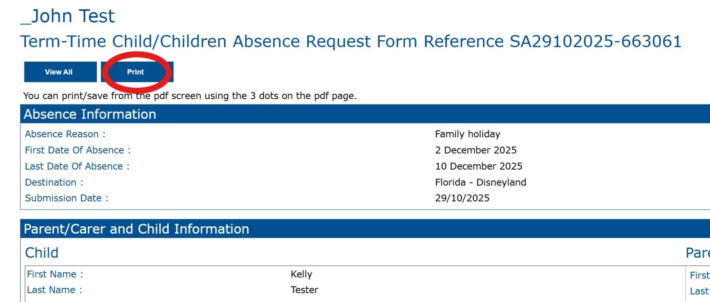The image size is (710, 302).
Task: Click the Absence Reason label
Action: pyautogui.click(x=65, y=134)
